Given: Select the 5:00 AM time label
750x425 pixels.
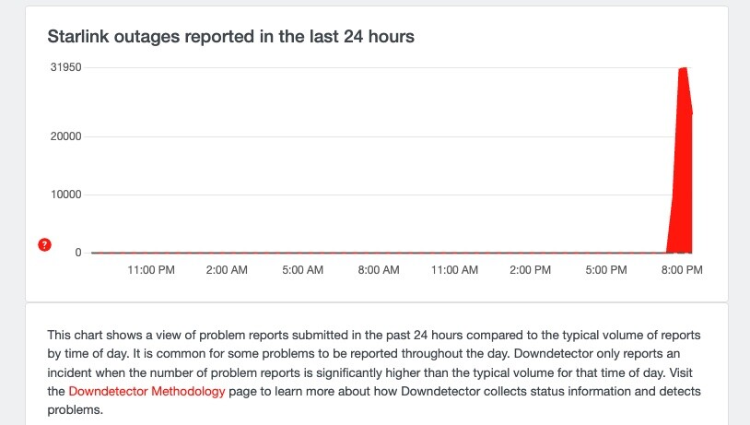Looking at the screenshot, I should [302, 270].
